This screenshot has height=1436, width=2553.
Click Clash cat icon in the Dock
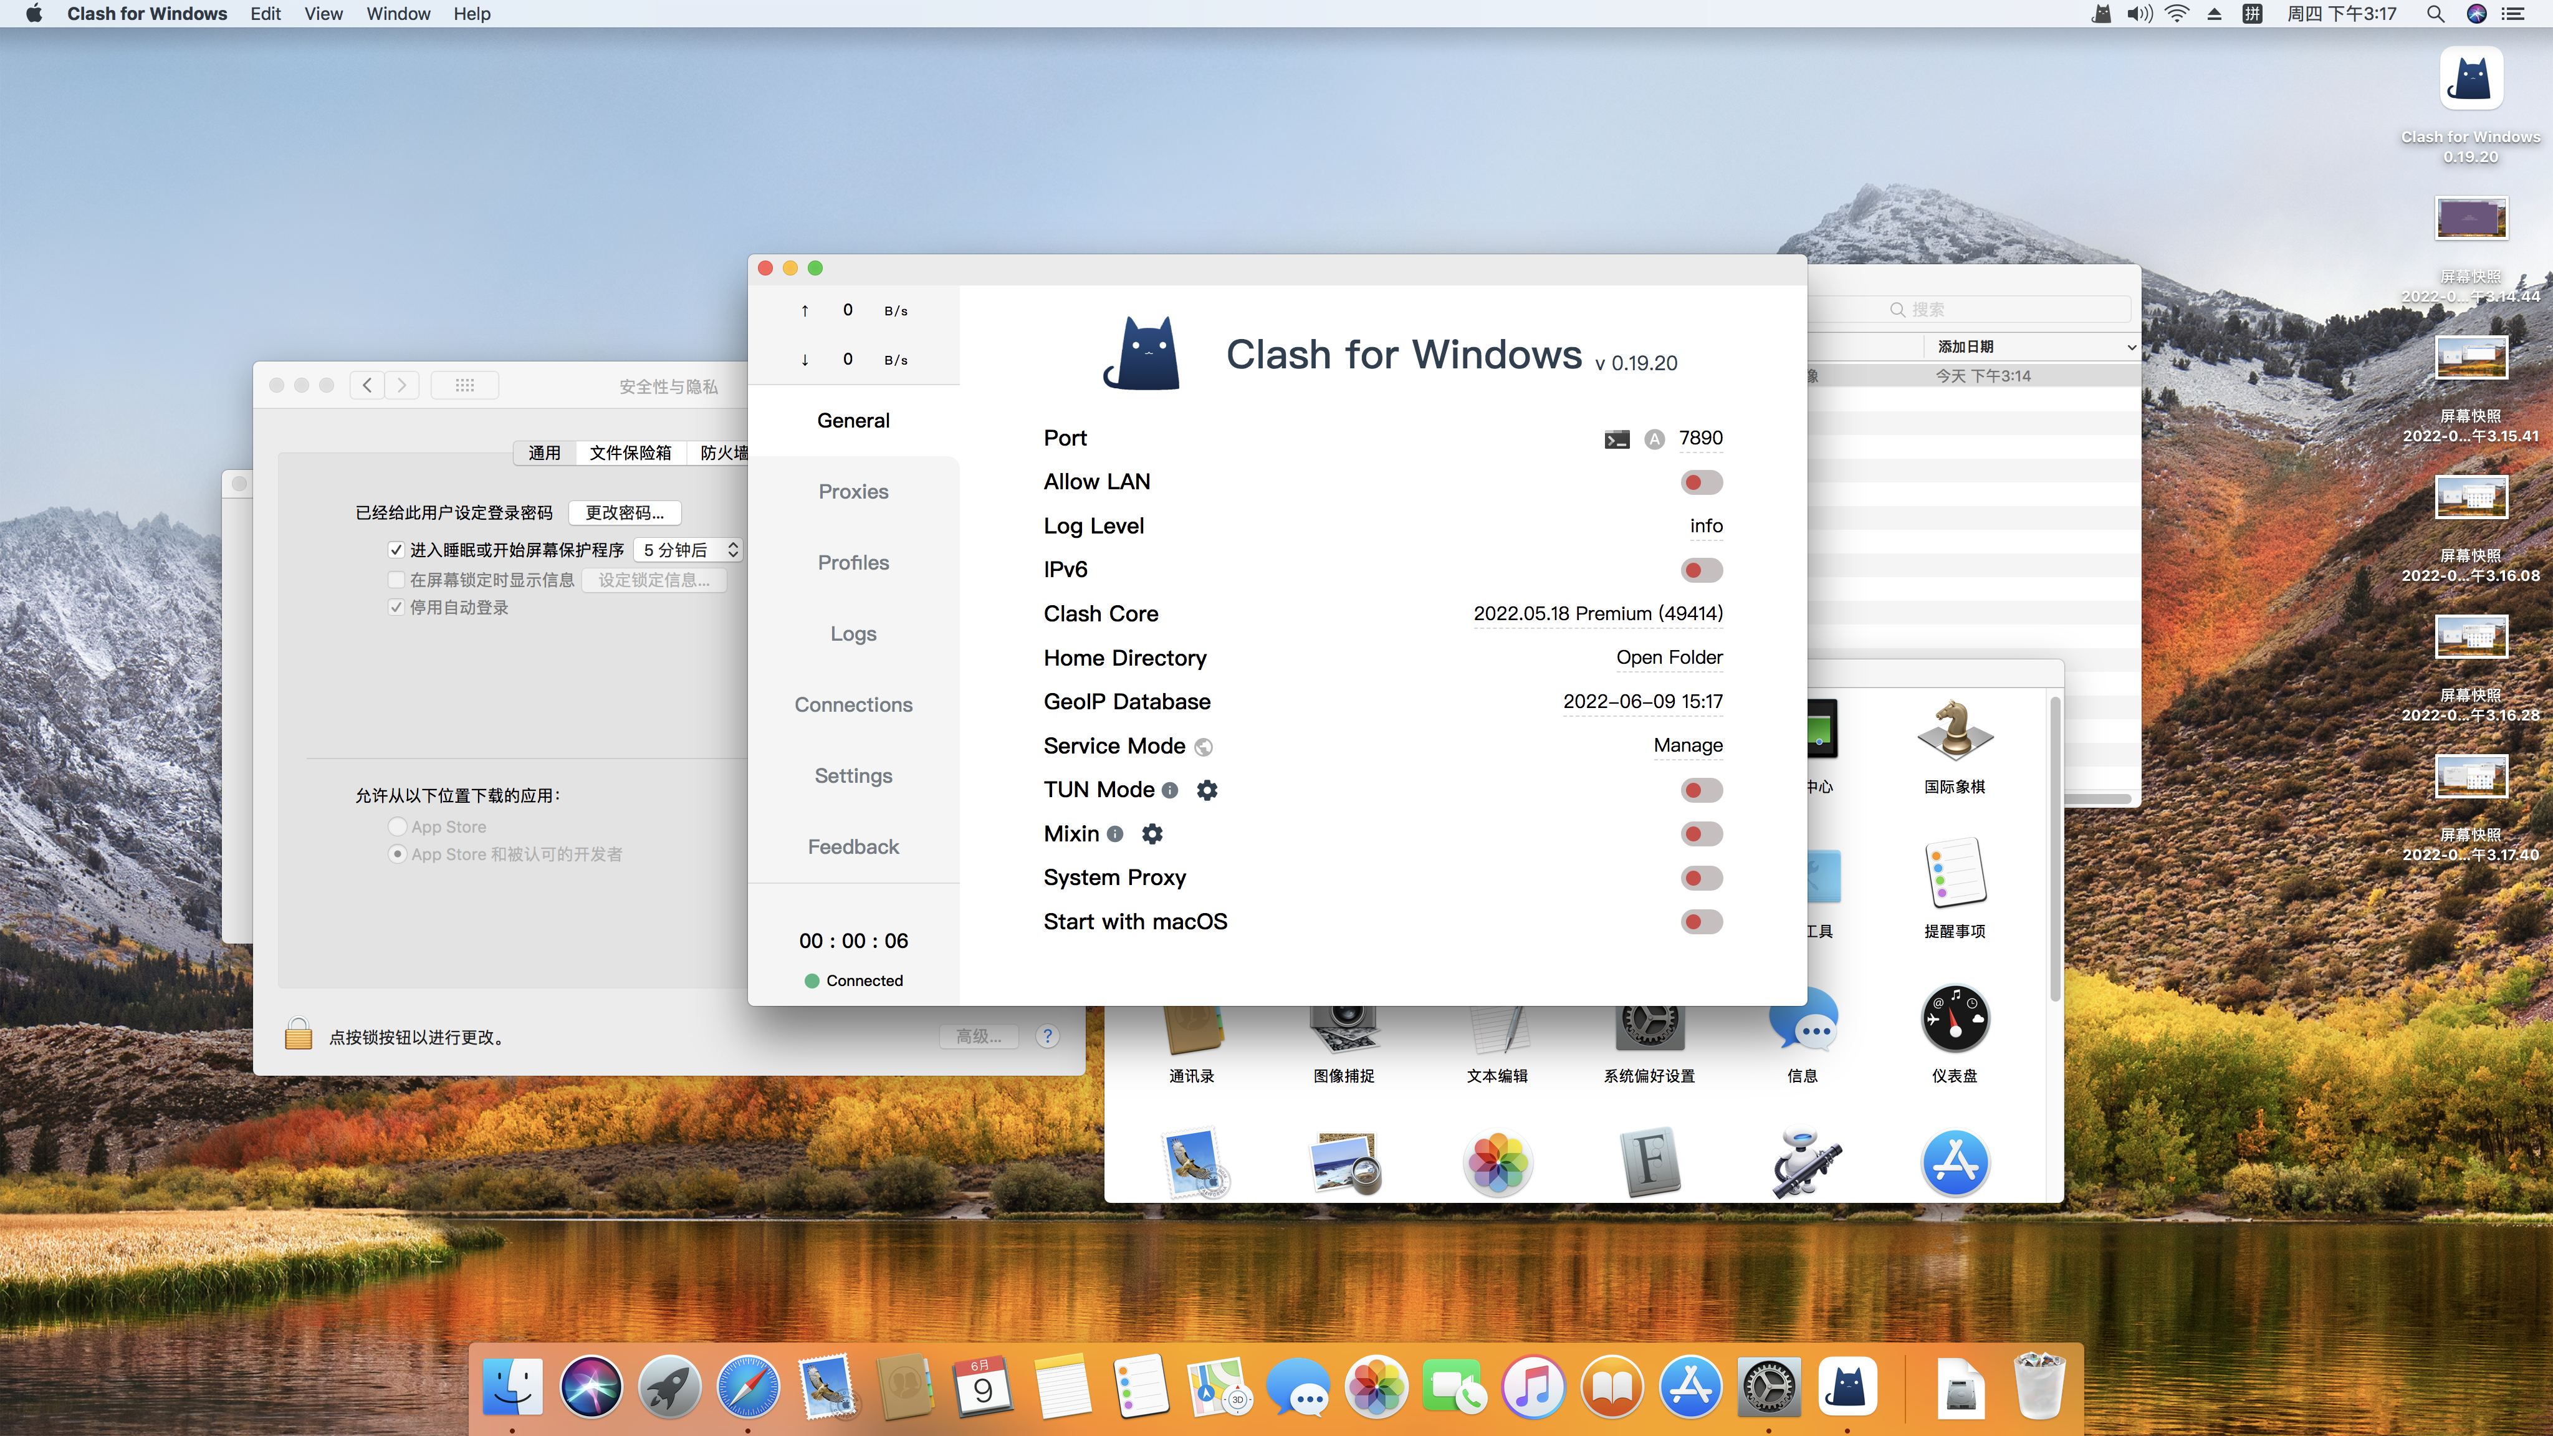pyautogui.click(x=1847, y=1386)
